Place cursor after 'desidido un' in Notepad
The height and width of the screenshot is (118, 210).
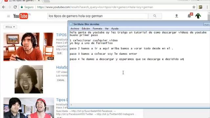click(184, 59)
